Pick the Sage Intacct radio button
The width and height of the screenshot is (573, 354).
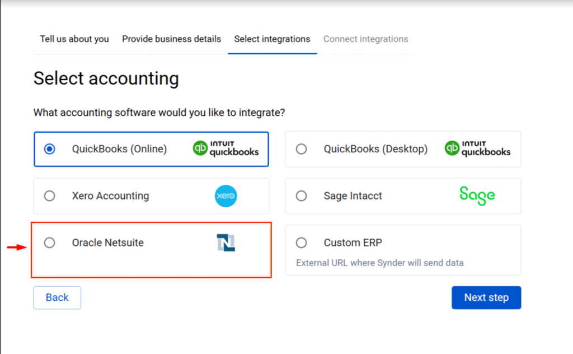coord(302,196)
